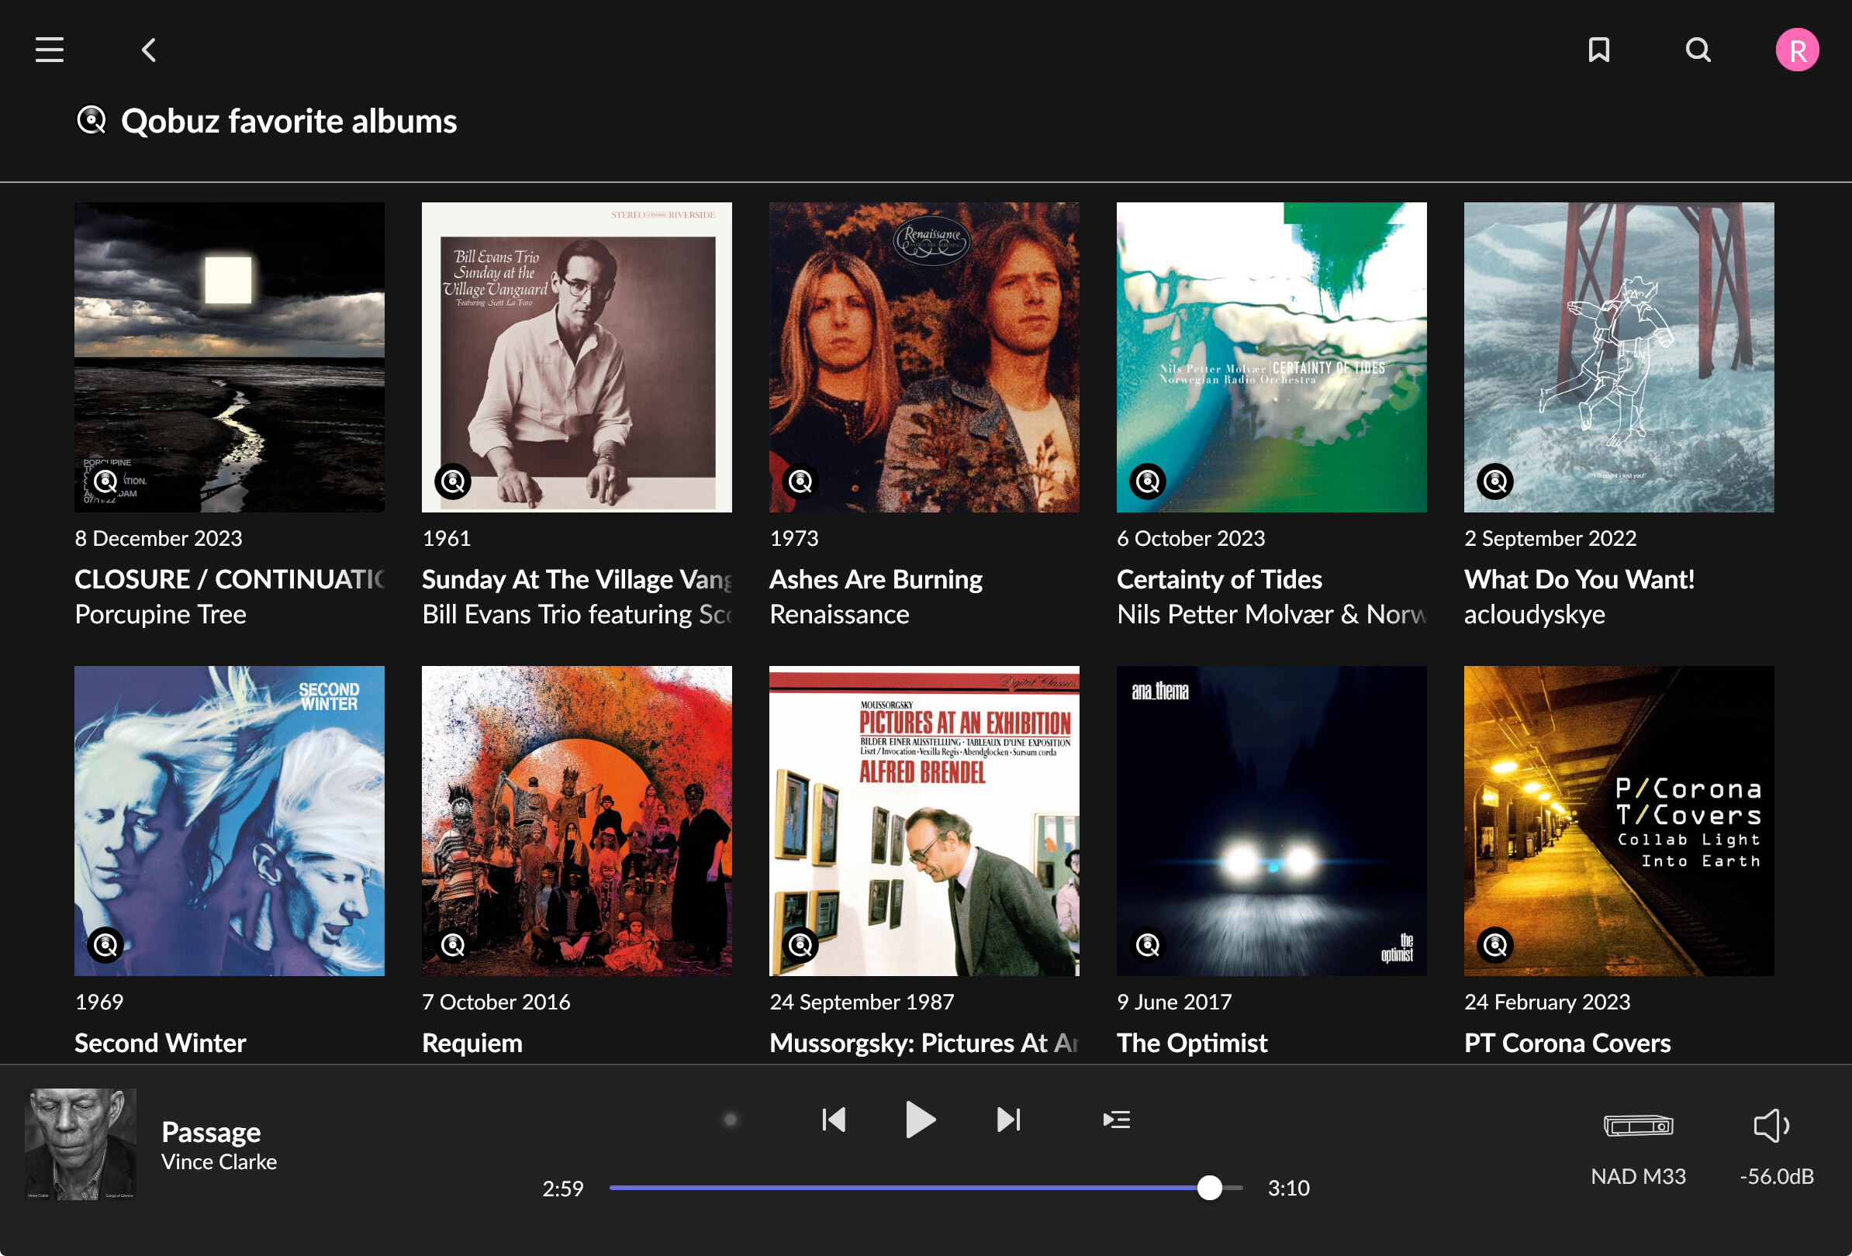This screenshot has height=1256, width=1852.
Task: Open volume control speaker icon
Action: (1771, 1126)
